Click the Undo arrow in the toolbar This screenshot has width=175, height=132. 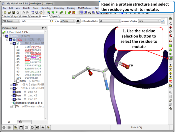[23, 13]
